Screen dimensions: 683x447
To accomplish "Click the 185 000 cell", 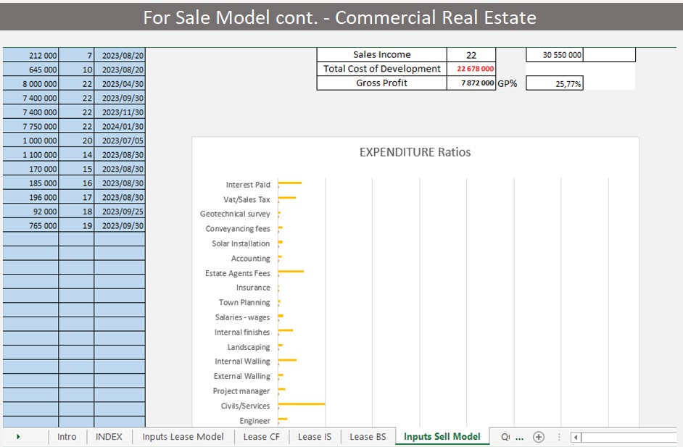I will pos(30,183).
